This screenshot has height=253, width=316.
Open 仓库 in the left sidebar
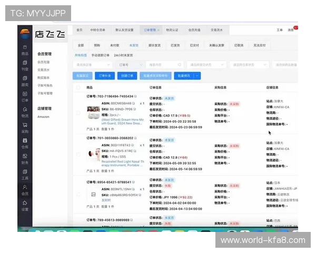pyautogui.click(x=25, y=143)
